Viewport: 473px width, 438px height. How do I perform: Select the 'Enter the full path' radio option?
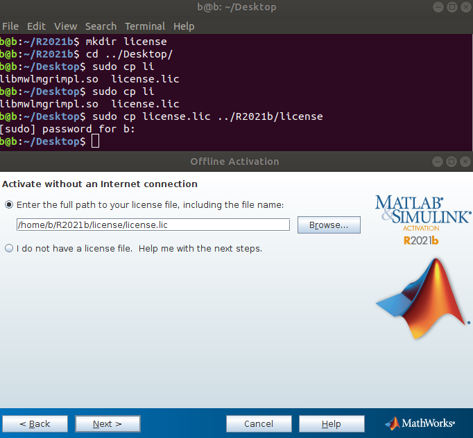9,205
